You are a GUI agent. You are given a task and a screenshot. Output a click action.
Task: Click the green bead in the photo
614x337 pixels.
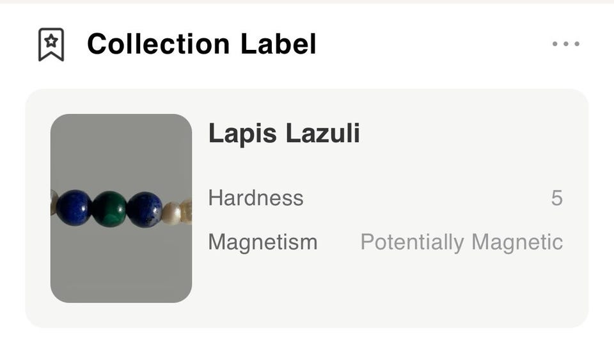pos(109,209)
